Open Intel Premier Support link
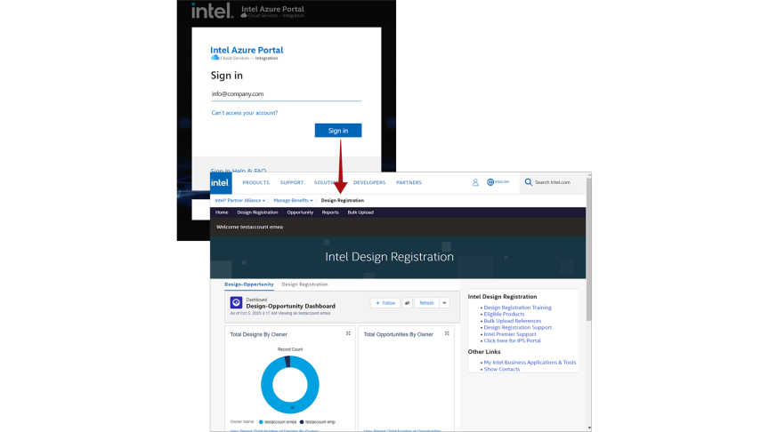The image size is (769, 432). pos(510,334)
